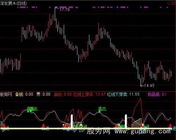Click the 极品底 indicator label
176x140 pixels.
(x=154, y=94)
